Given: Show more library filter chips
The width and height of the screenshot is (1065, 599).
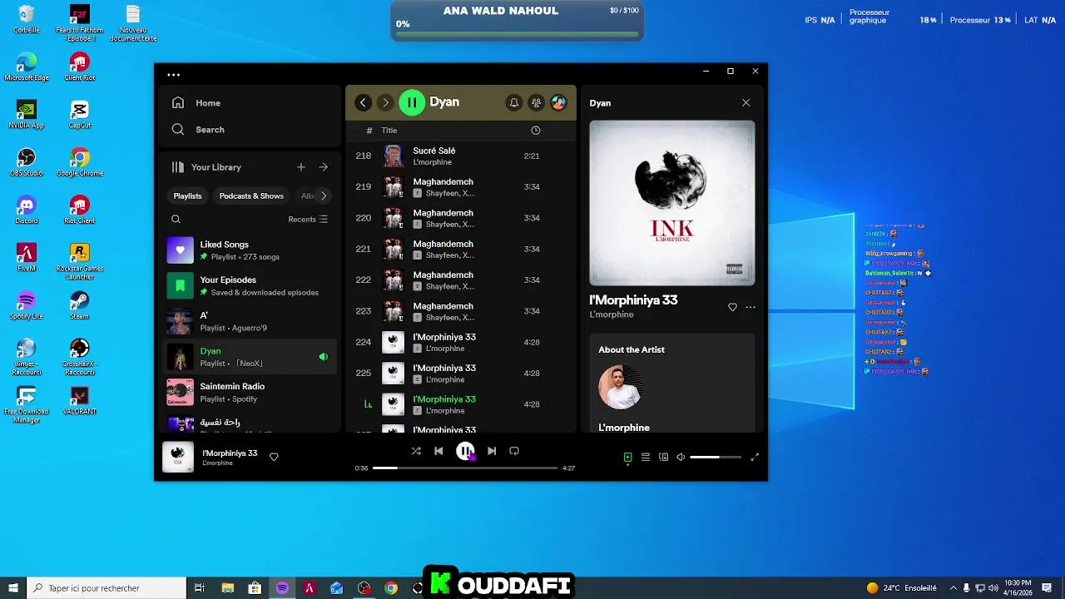Looking at the screenshot, I should (x=324, y=196).
